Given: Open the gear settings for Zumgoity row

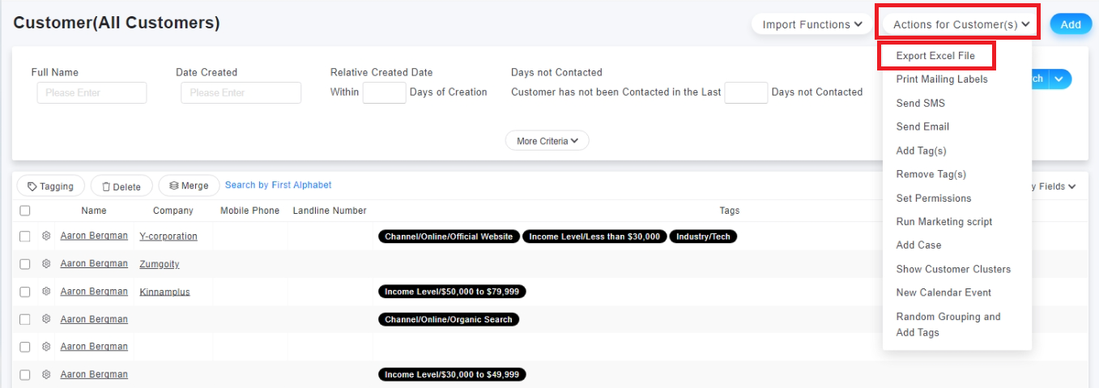Looking at the screenshot, I should (x=46, y=264).
